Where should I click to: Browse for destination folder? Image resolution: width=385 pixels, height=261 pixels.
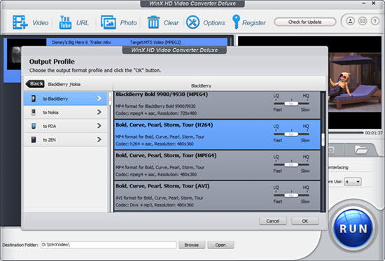point(192,245)
